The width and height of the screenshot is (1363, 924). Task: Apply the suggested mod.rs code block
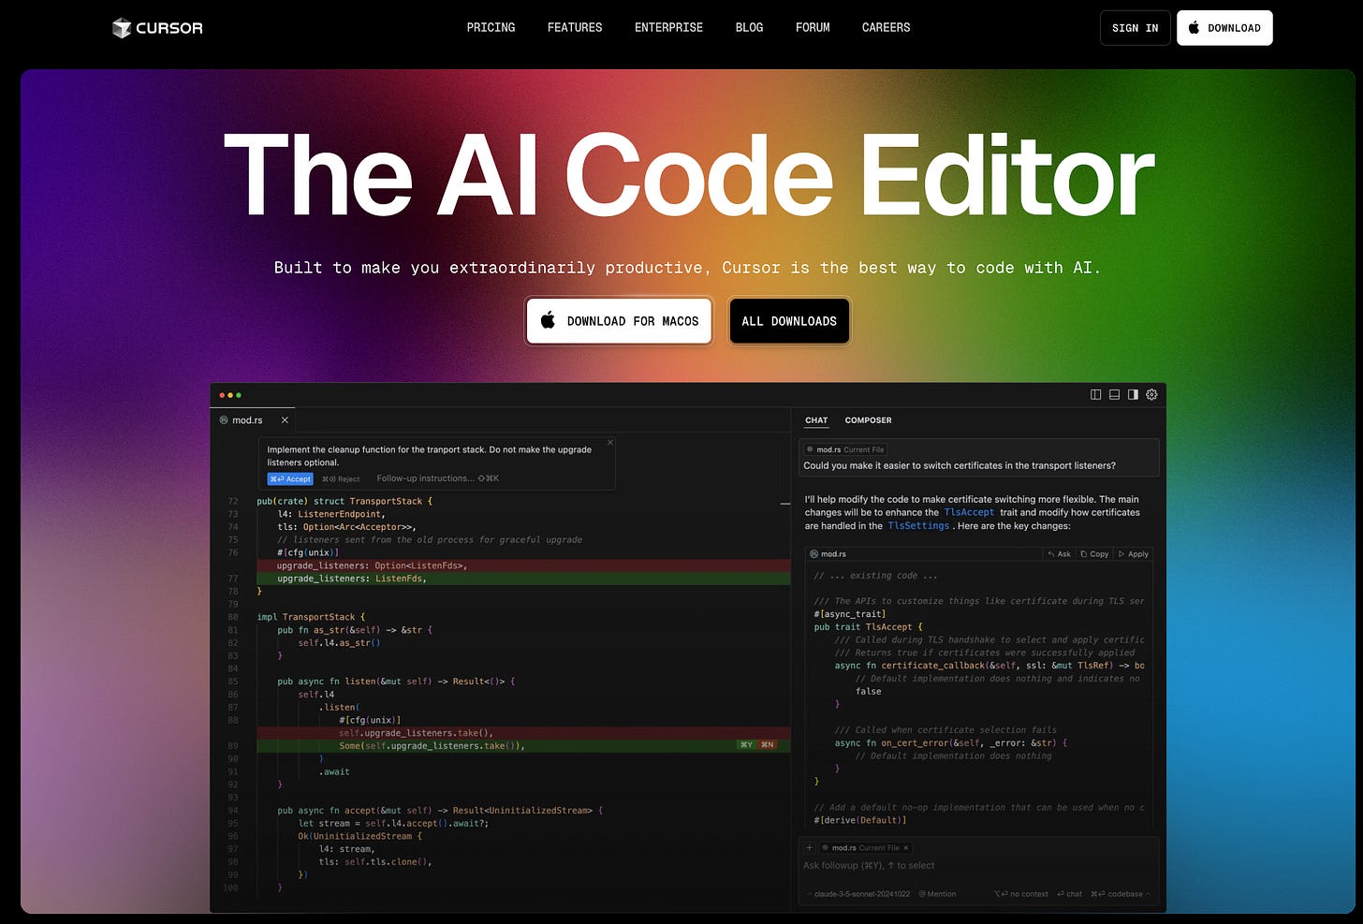pyautogui.click(x=1134, y=554)
